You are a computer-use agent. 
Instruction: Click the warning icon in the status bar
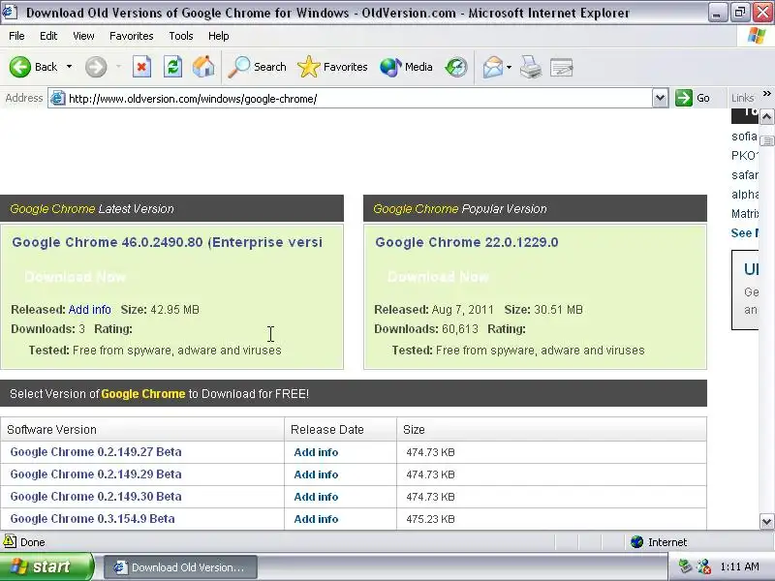tap(10, 542)
